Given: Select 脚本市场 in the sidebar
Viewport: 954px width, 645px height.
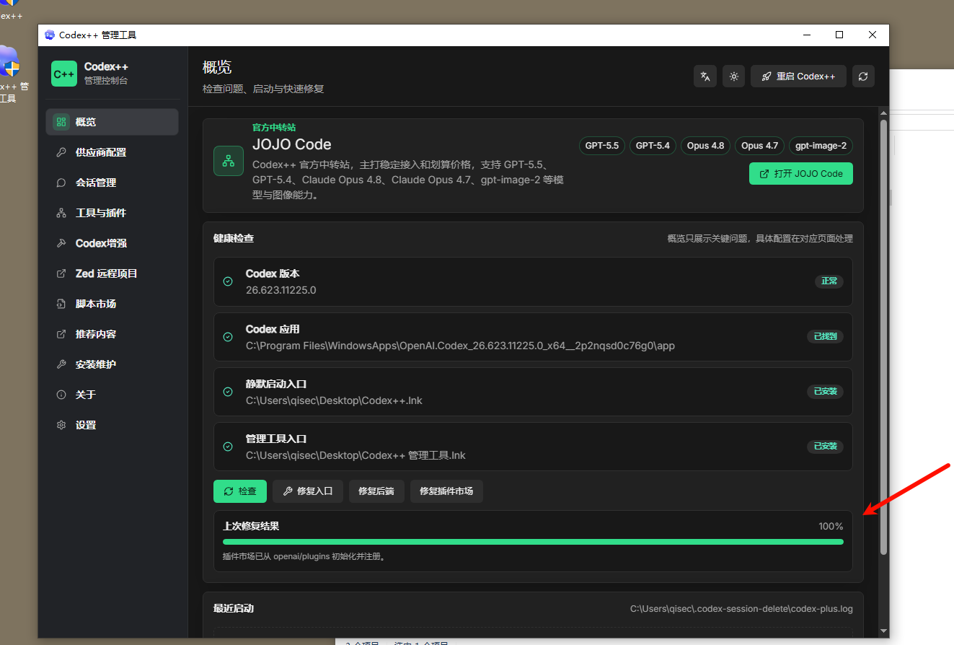Looking at the screenshot, I should (112, 304).
